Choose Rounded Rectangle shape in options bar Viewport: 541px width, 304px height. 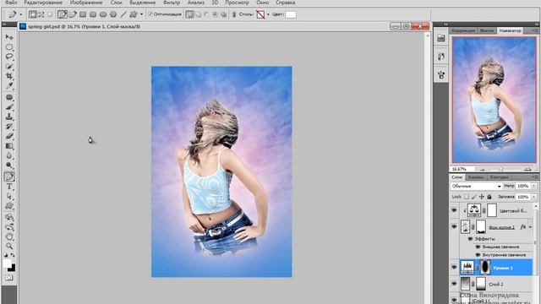pos(93,14)
